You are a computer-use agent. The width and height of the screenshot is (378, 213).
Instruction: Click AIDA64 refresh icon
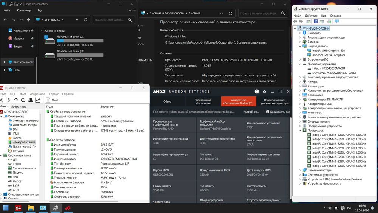pos(23,100)
